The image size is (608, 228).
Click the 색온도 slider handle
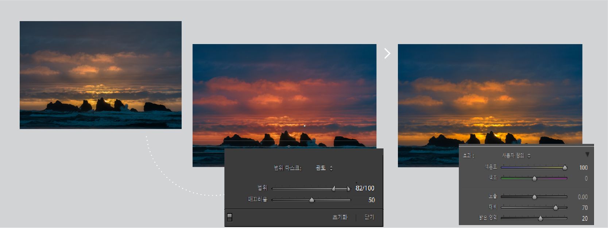click(x=565, y=168)
